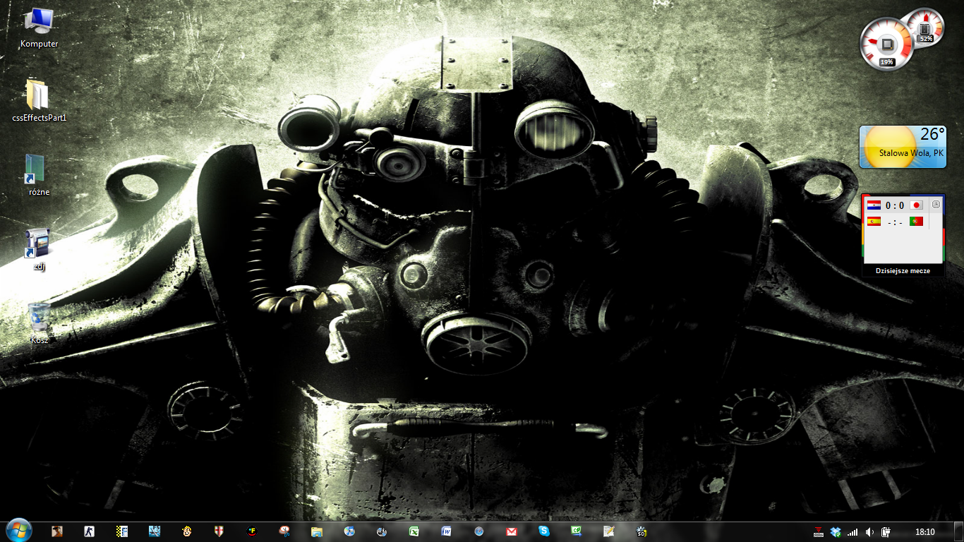Launch the Vault Boy face taskbar icon
The width and height of the screenshot is (964, 542).
(x=187, y=531)
